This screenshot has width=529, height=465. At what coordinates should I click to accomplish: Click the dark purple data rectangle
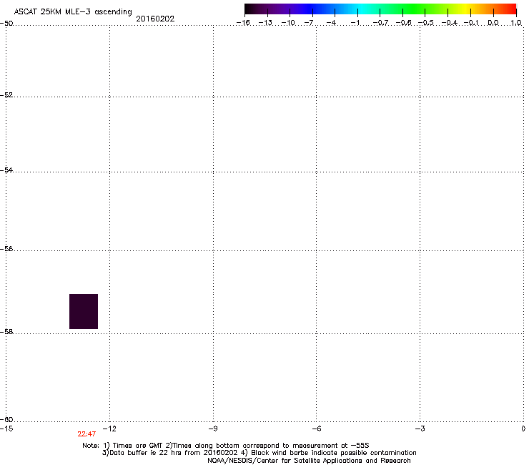click(84, 311)
